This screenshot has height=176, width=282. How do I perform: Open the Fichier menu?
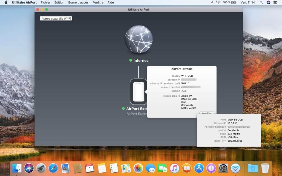45,2
